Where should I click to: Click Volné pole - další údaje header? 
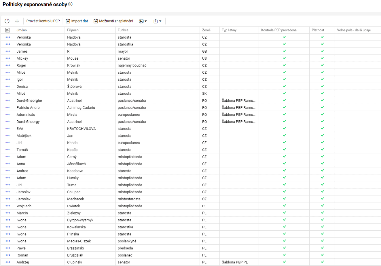click(354, 30)
